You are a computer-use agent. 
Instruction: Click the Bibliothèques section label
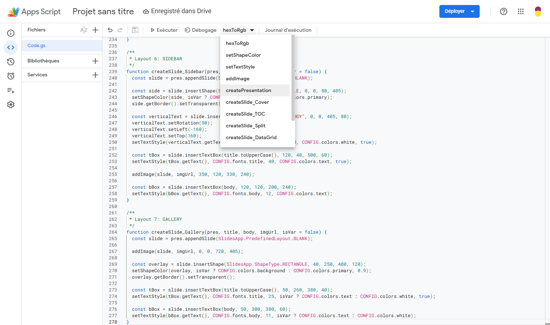point(44,61)
